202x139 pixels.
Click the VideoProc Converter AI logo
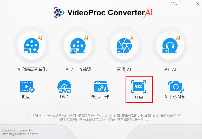click(x=103, y=13)
